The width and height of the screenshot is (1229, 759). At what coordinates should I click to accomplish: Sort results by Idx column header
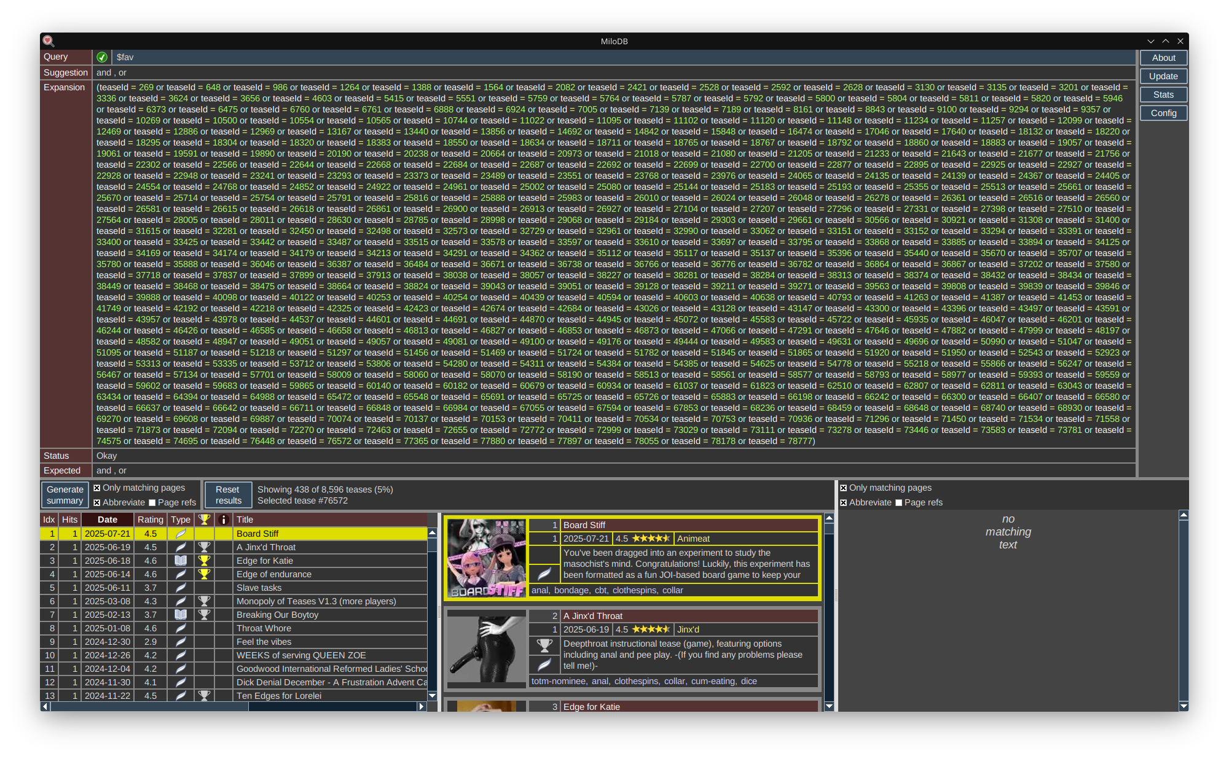click(x=49, y=520)
